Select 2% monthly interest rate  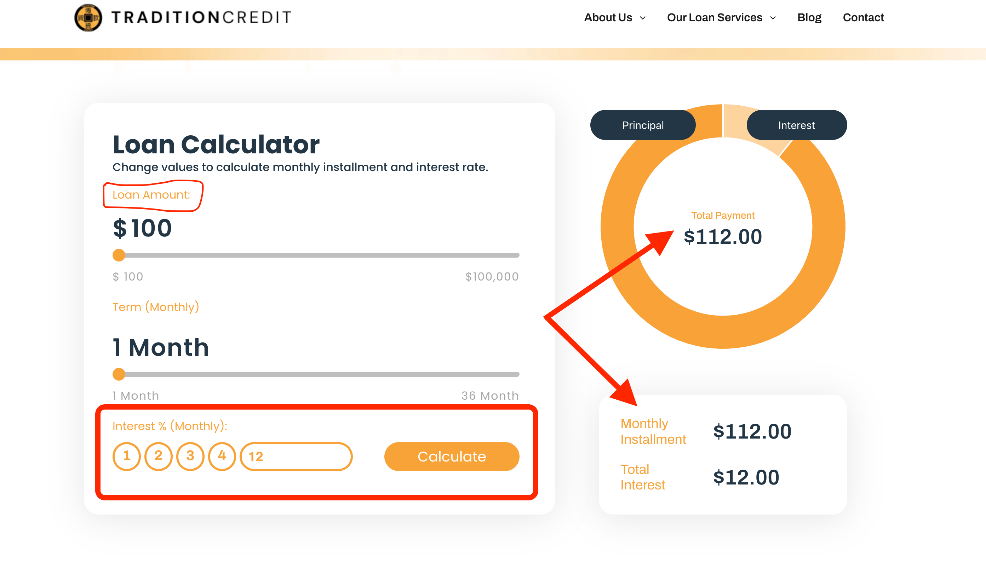pyautogui.click(x=158, y=456)
